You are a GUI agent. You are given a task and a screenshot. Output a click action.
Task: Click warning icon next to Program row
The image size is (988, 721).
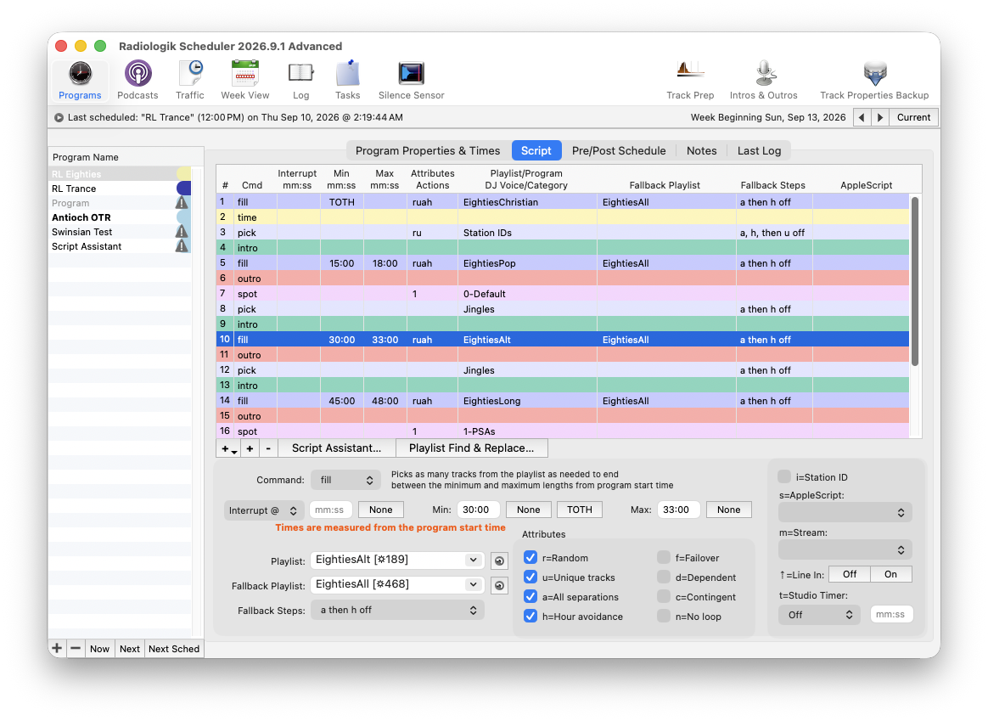click(182, 203)
